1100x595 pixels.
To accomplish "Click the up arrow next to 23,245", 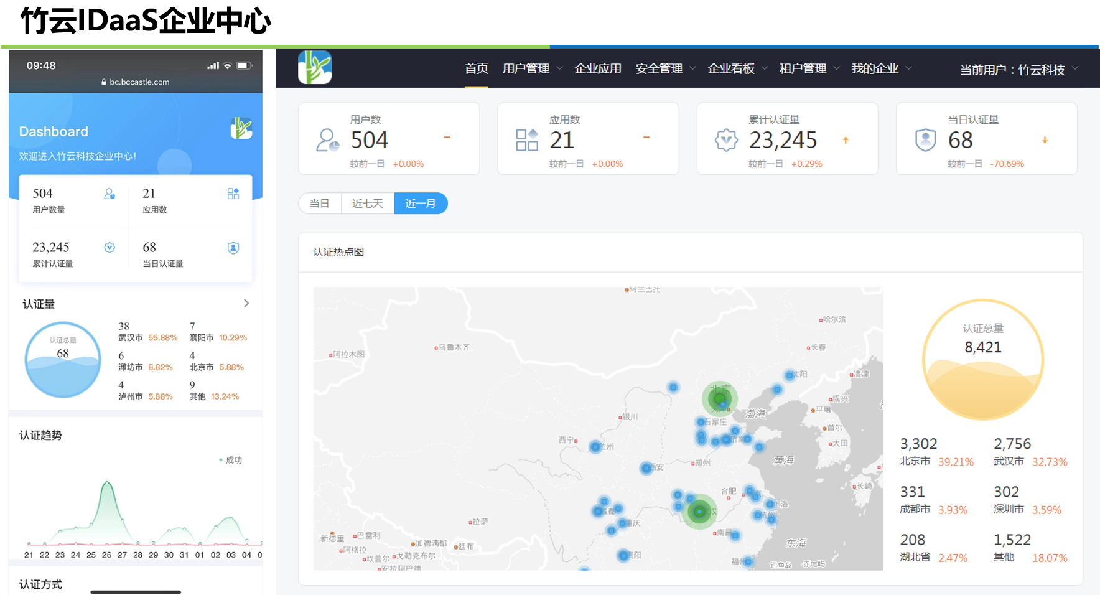I will click(846, 140).
